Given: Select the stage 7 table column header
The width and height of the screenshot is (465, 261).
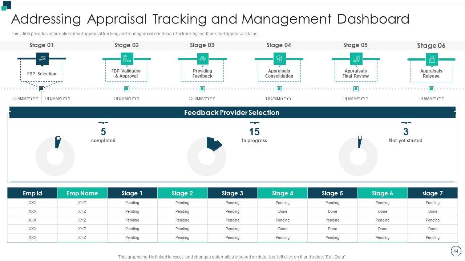Looking at the screenshot, I should pyautogui.click(x=433, y=193).
